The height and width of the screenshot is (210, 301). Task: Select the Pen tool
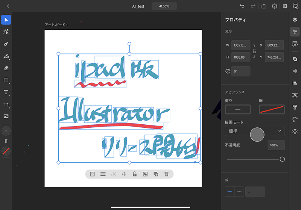[x=6, y=44]
